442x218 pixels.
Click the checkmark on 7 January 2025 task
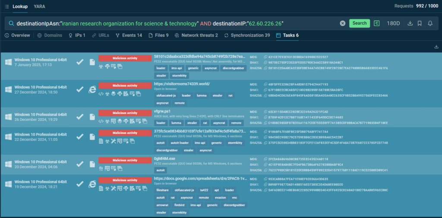pyautogui.click(x=79, y=62)
